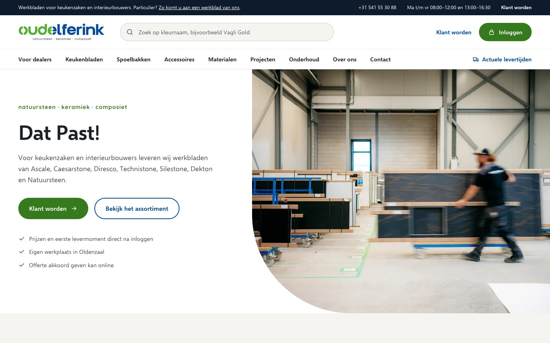Click Bekijk het assortiment button
Image resolution: width=550 pixels, height=343 pixels.
(137, 208)
